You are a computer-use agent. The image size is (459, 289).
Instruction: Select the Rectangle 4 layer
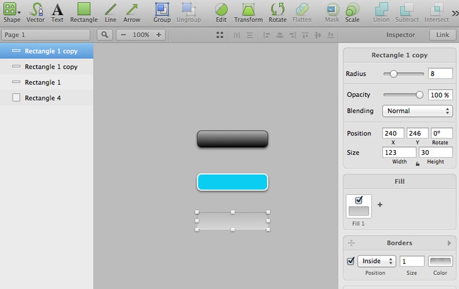43,98
